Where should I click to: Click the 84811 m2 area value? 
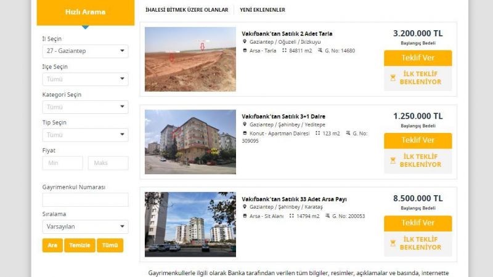coord(301,50)
